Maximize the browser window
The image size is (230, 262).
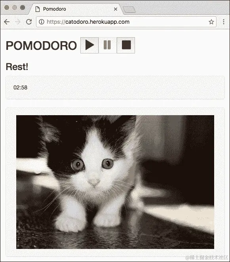pos(23,8)
